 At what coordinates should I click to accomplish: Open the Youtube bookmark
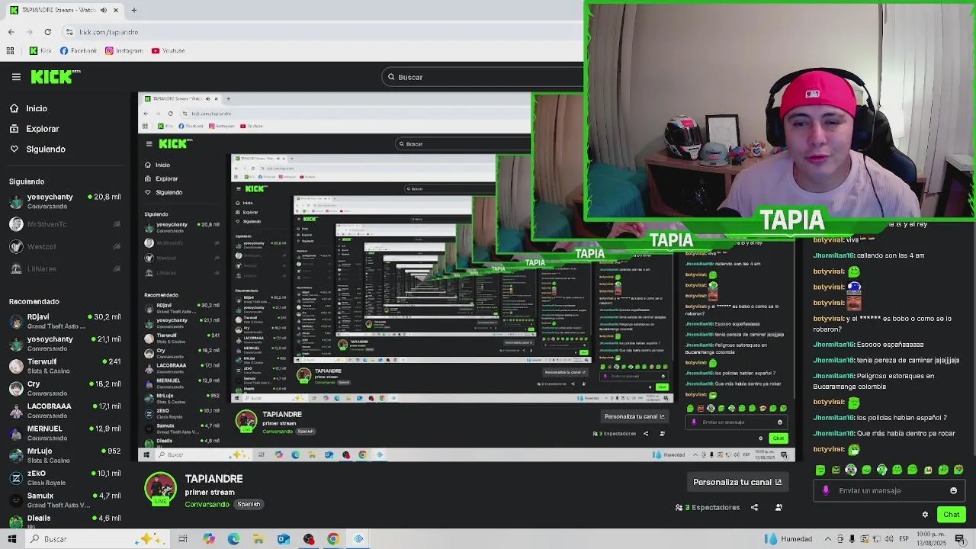tap(168, 51)
